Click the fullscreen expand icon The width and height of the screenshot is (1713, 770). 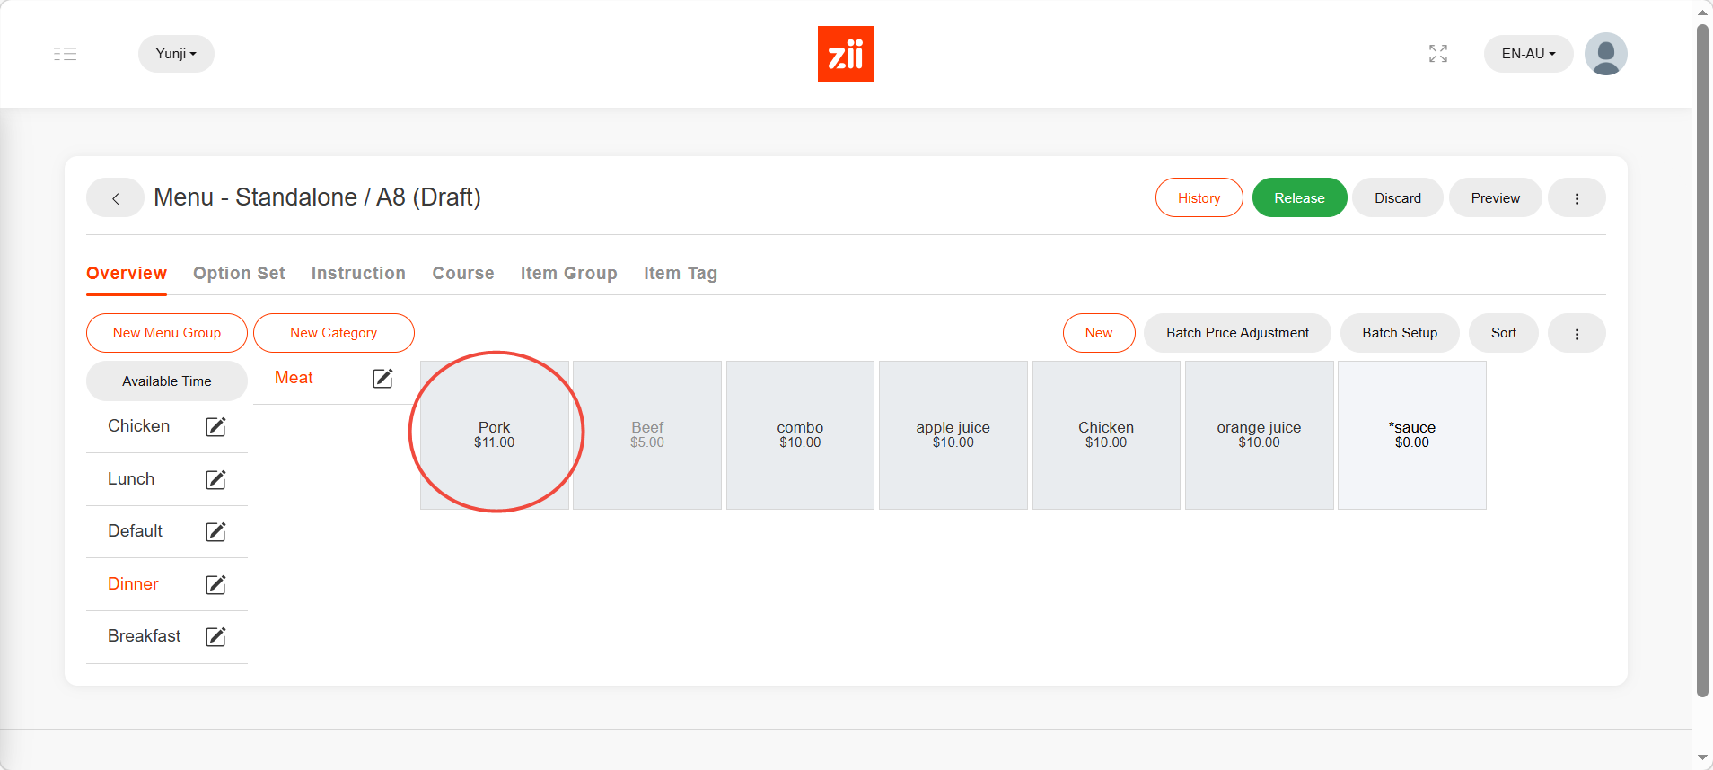1437,54
